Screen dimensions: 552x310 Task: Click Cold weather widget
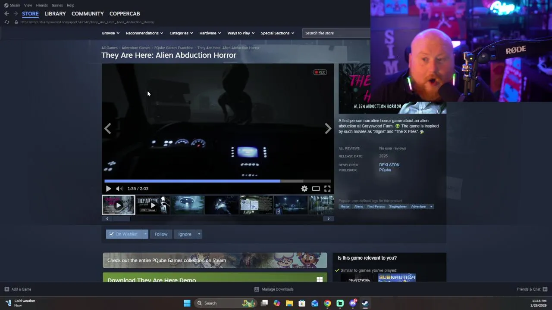(20, 303)
